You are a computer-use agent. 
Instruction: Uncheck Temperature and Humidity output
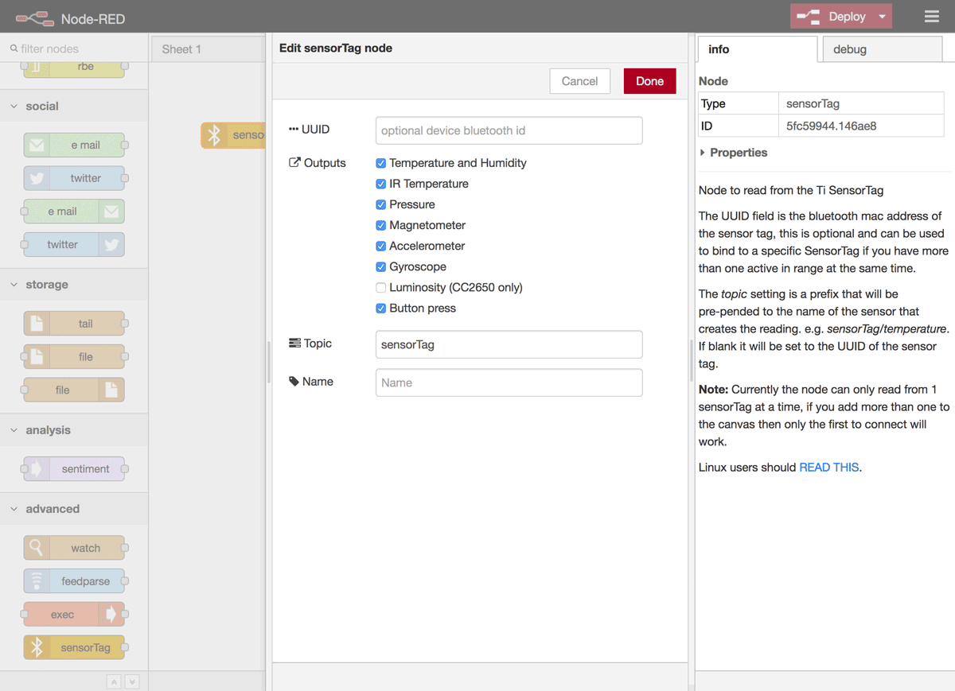380,163
